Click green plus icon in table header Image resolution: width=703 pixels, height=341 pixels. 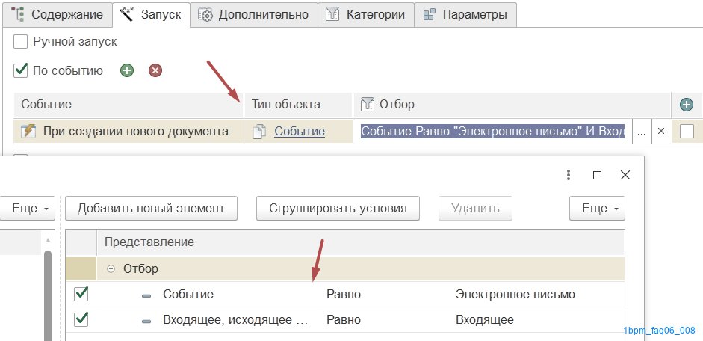tap(686, 105)
